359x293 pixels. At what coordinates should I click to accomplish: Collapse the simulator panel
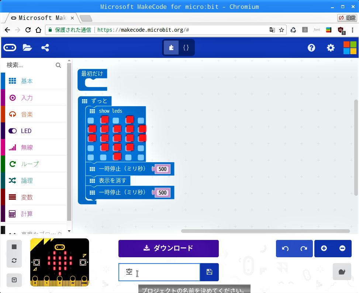[x=14, y=280]
